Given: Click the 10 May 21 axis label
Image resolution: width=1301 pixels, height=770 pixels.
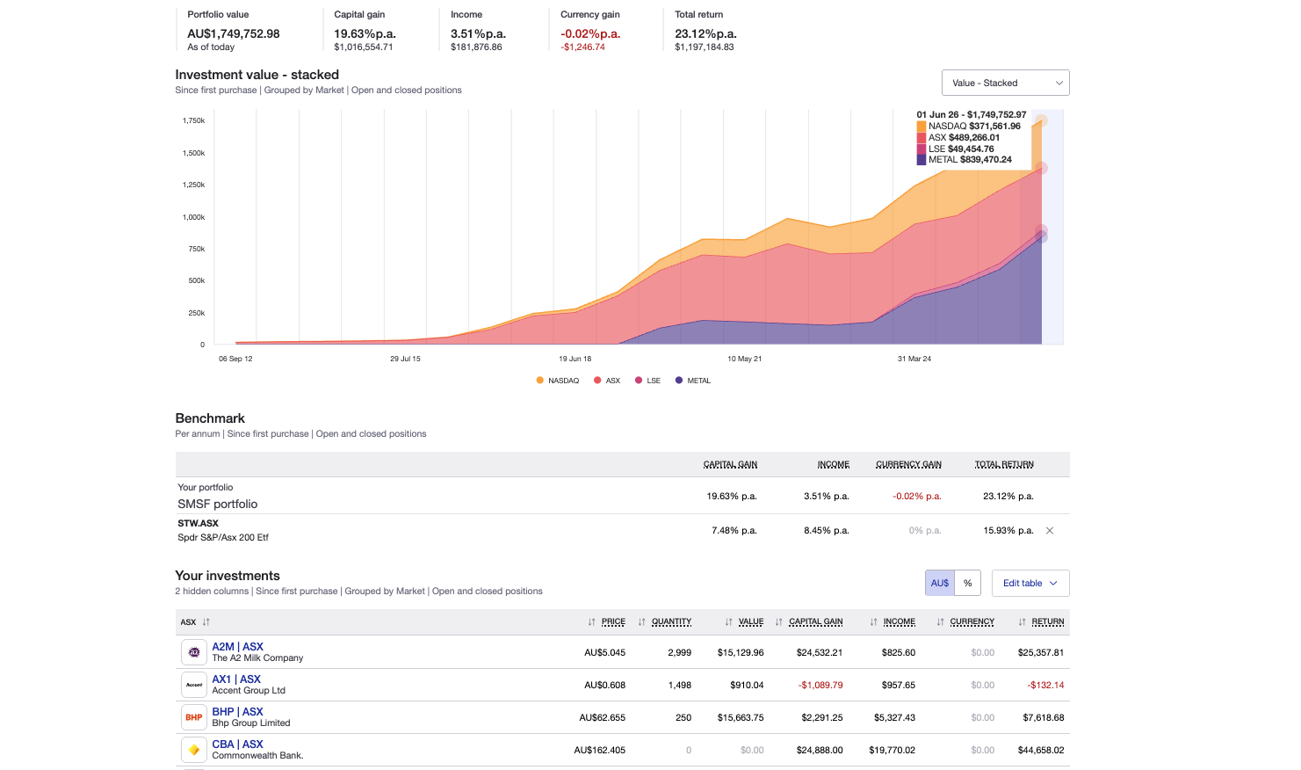Looking at the screenshot, I should 745,359.
